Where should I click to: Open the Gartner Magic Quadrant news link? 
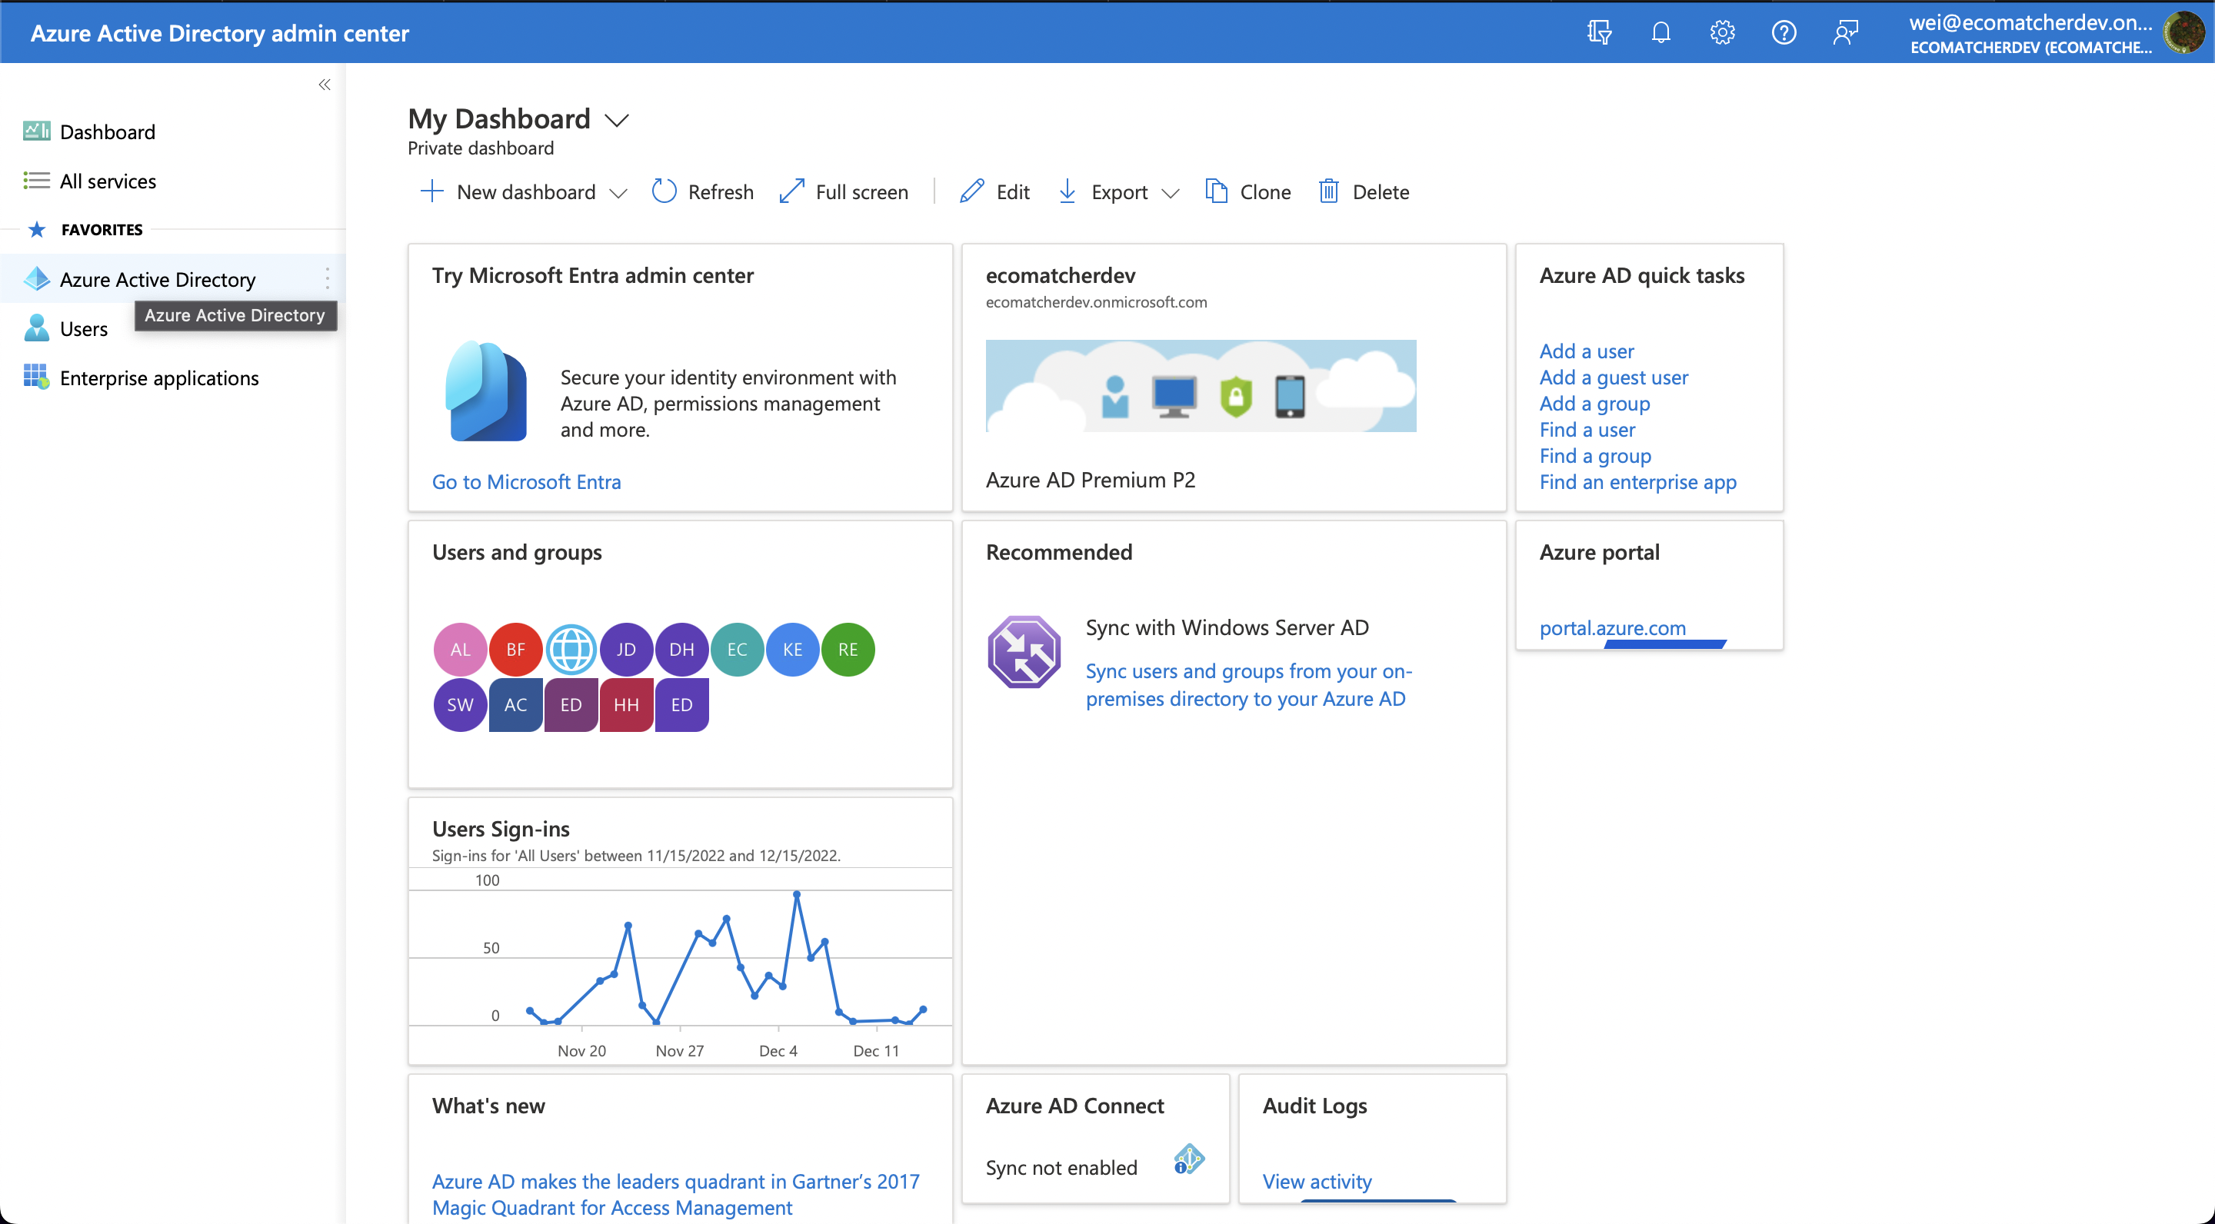(x=676, y=1194)
